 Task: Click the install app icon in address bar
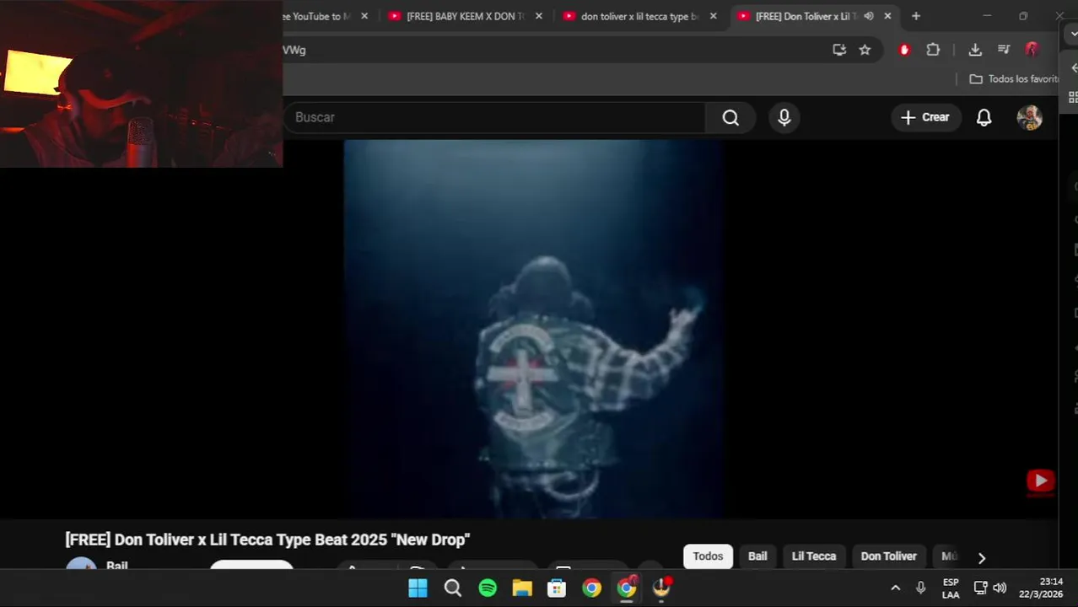[x=839, y=50]
